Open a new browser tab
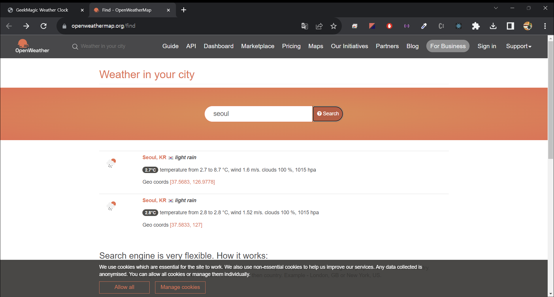 point(184,10)
